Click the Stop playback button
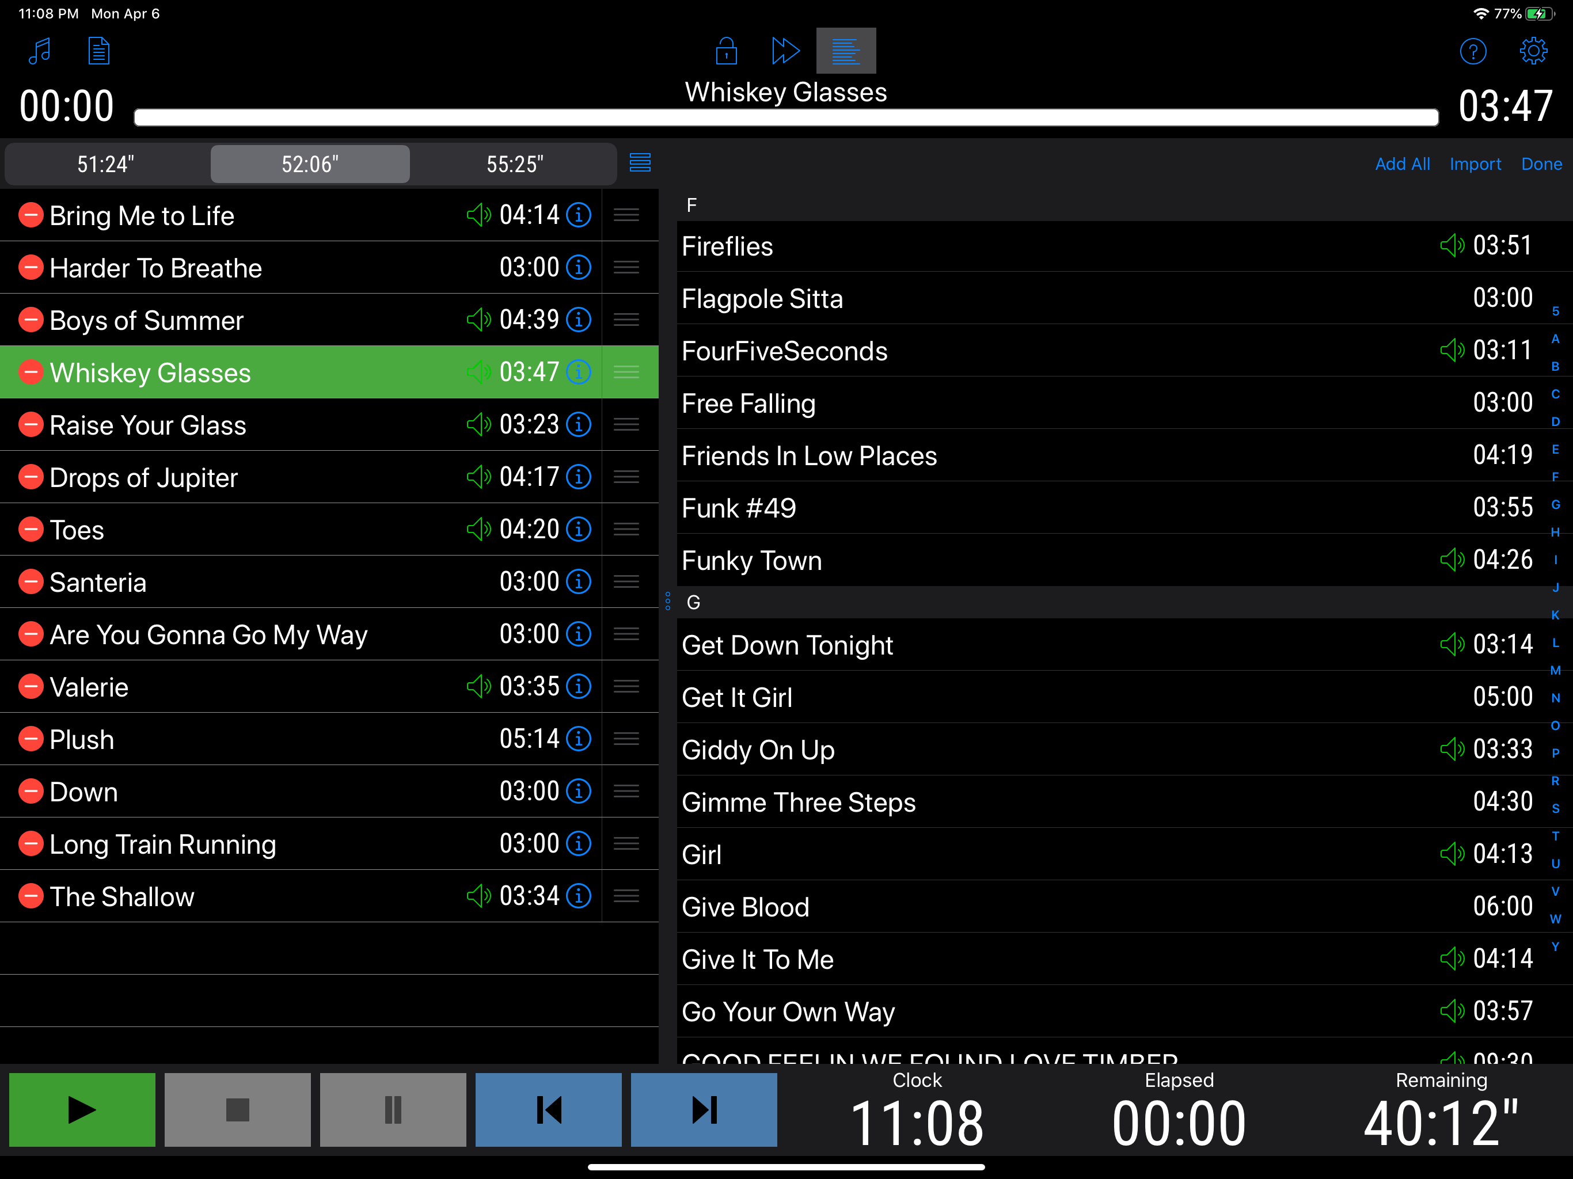 coord(238,1109)
